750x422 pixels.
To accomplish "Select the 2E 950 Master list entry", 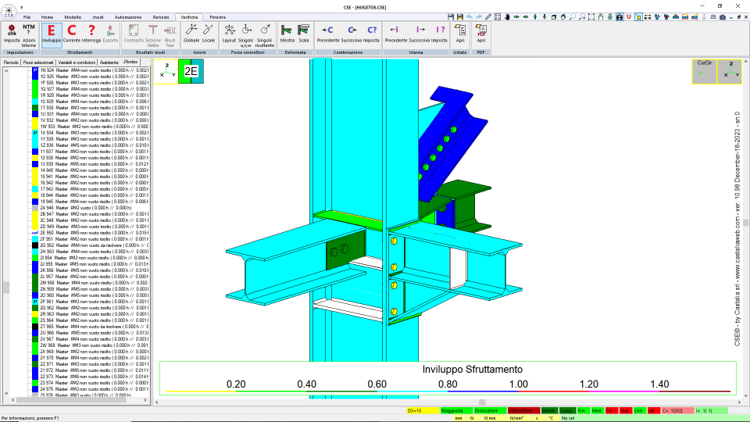I will tap(90, 233).
